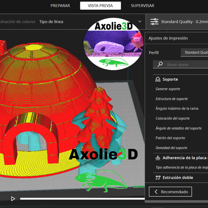The height and width of the screenshot is (208, 208).
Task: Click Ángulo máximo de la rama setting
Action: pos(177,108)
